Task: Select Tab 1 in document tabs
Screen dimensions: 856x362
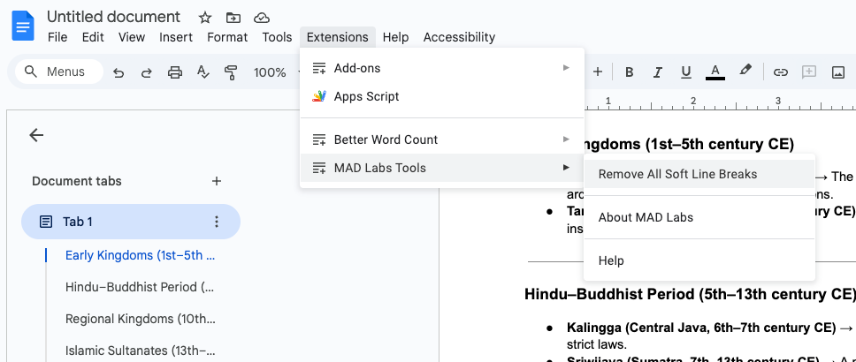Action: (x=131, y=222)
